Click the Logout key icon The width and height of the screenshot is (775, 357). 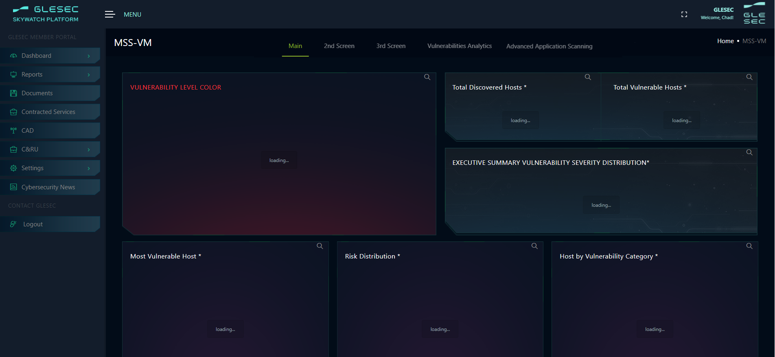coord(13,224)
